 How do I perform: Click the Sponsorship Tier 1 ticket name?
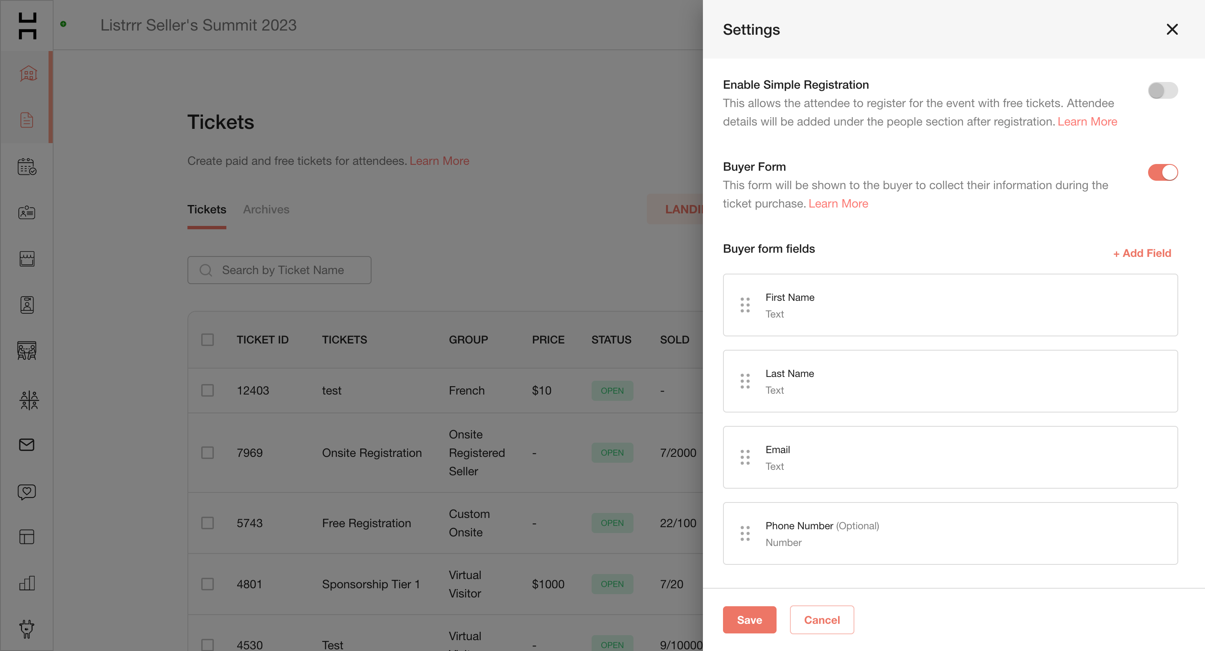coord(370,584)
